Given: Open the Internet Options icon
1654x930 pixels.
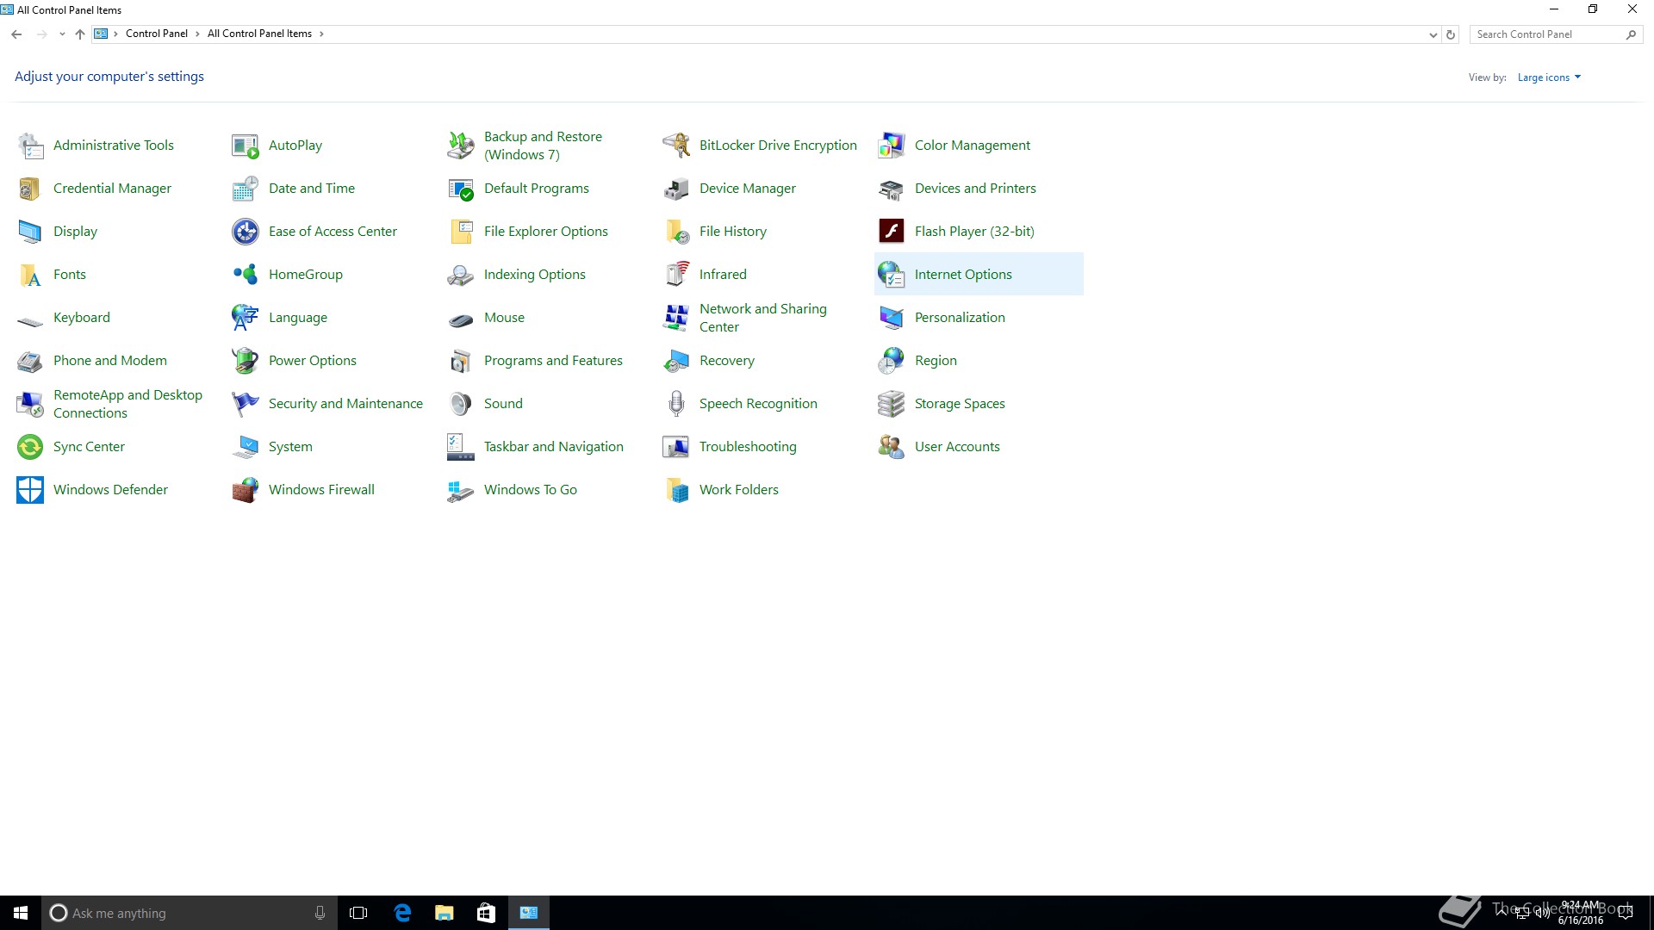Looking at the screenshot, I should [892, 275].
